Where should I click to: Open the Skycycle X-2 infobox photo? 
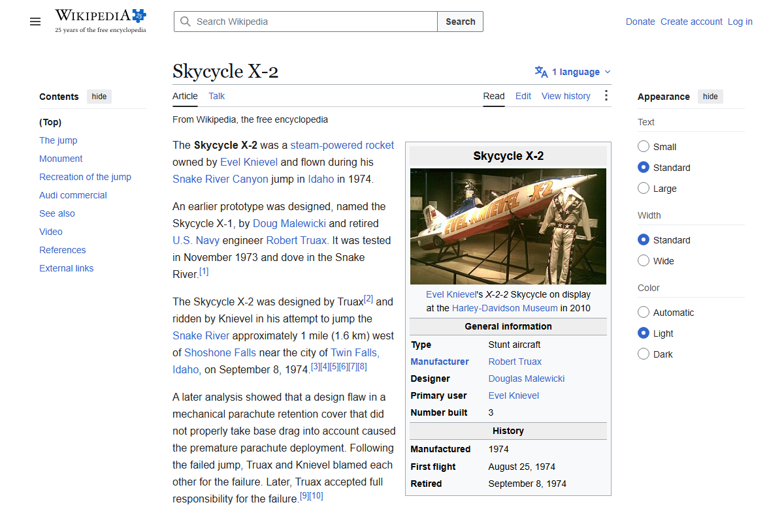point(508,226)
